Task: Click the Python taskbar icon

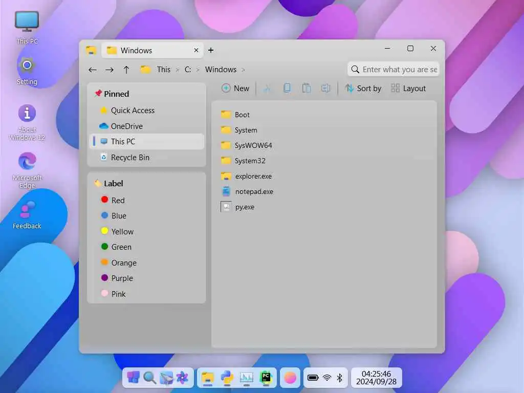Action: tap(227, 378)
